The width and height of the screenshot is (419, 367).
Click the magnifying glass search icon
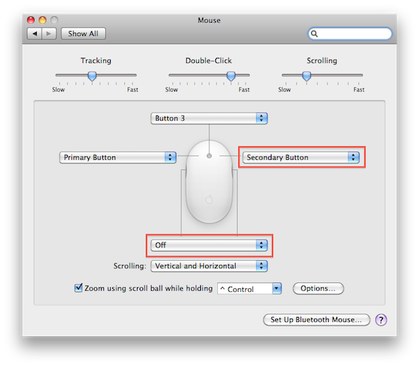click(x=315, y=34)
